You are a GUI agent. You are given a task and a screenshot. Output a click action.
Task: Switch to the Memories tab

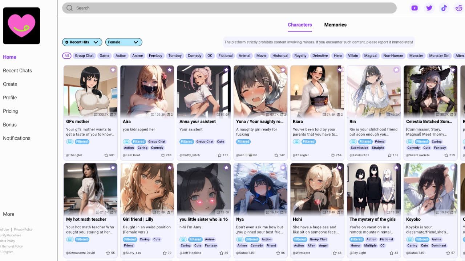(335, 25)
